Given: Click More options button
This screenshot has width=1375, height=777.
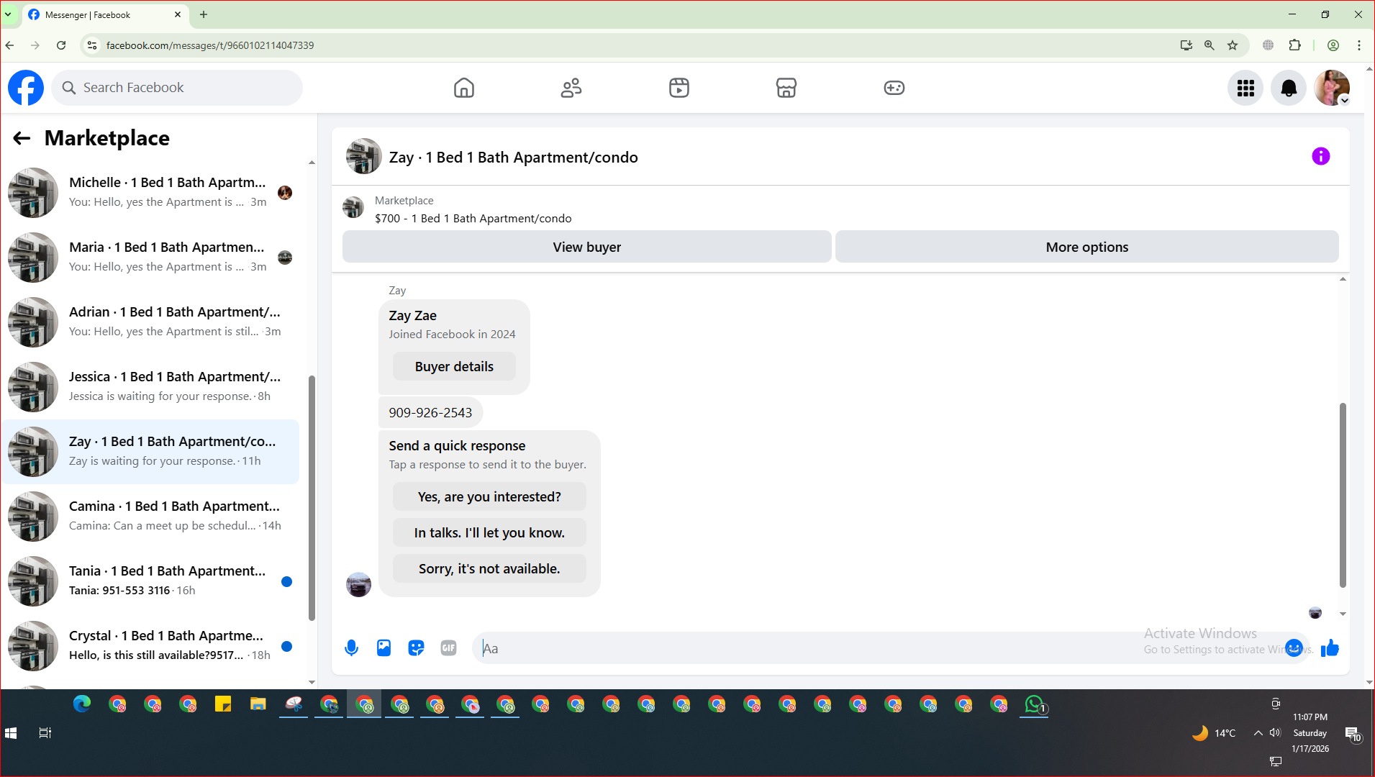Looking at the screenshot, I should pyautogui.click(x=1086, y=247).
